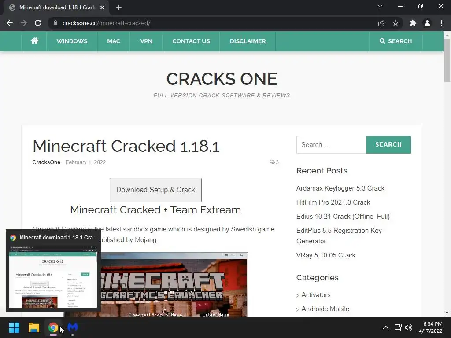Share this page via share icon
Image resolution: width=451 pixels, height=338 pixels.
[381, 23]
